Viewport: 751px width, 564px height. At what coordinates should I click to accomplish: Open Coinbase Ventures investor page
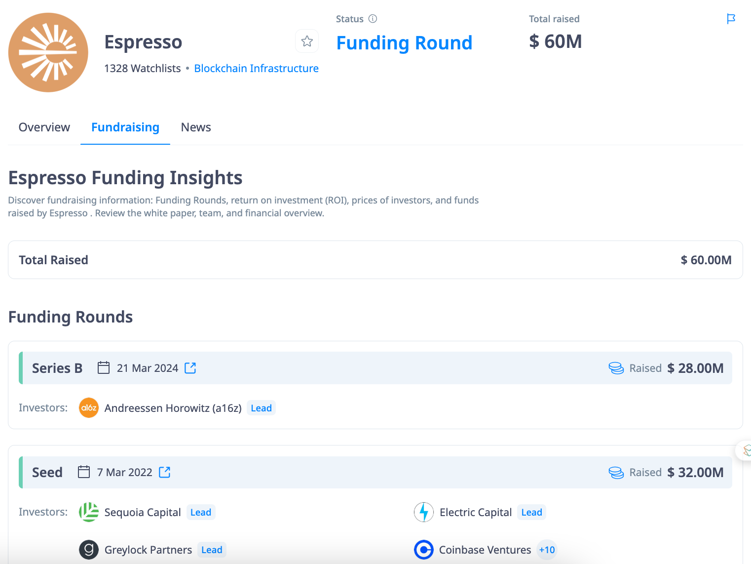pos(485,550)
